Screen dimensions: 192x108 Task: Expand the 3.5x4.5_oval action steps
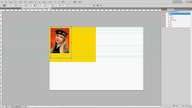tap(168, 20)
